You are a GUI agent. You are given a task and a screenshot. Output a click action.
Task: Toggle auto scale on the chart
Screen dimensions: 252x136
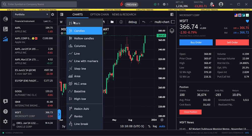coord(162,126)
